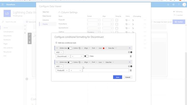Open the Align dropdown for ProductName column
Image resolution: width=187 pixels, height=105 pixels.
(108, 24)
